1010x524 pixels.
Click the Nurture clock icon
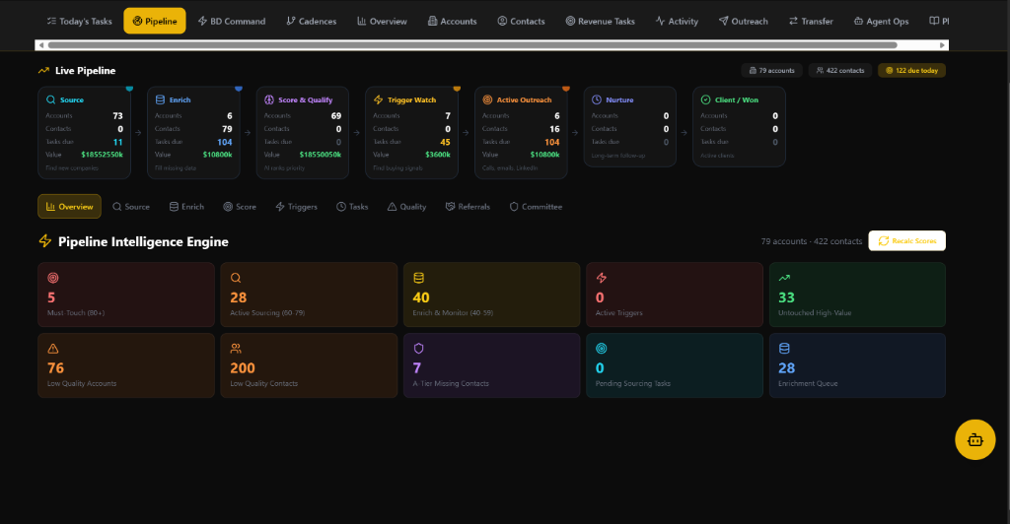pos(597,99)
